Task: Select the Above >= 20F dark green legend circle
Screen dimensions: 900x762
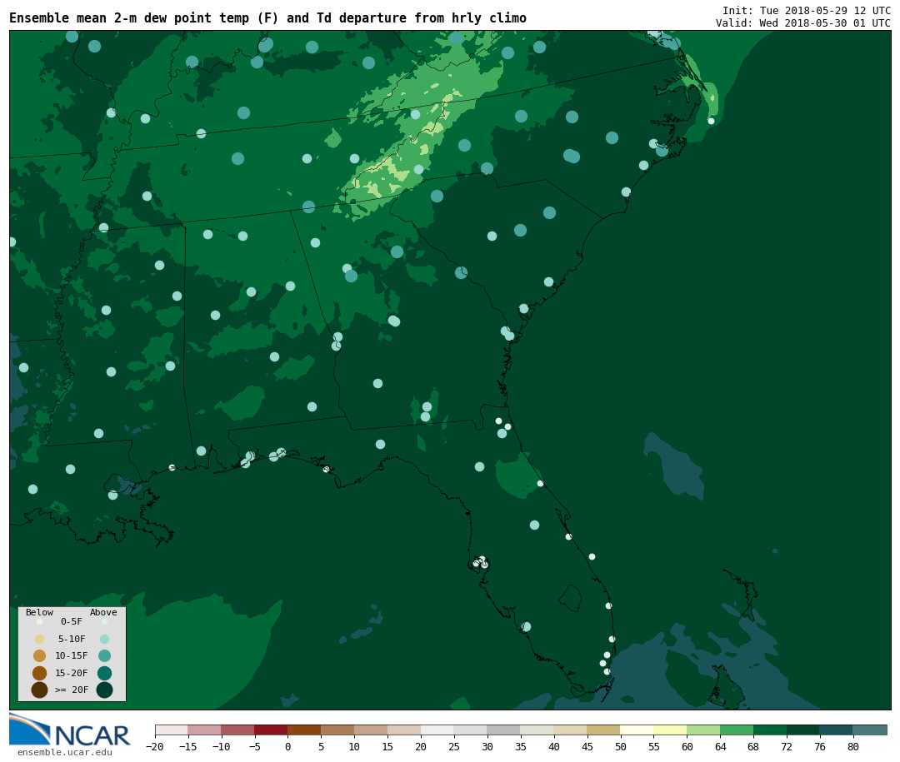Action: point(104,690)
